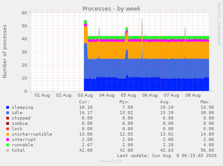Image resolution: width=223 pixels, height=166 pixels.
Task: Click the 'Avg:' column header
Action: point(165,102)
